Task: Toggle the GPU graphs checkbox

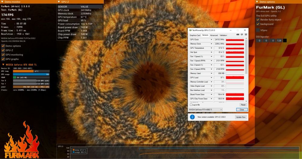Action: [3, 59]
